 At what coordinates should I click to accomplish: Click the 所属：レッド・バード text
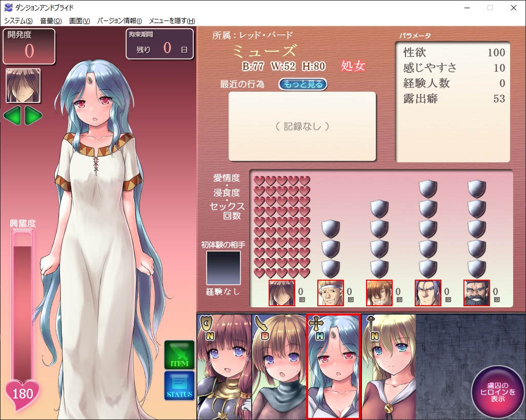point(253,35)
